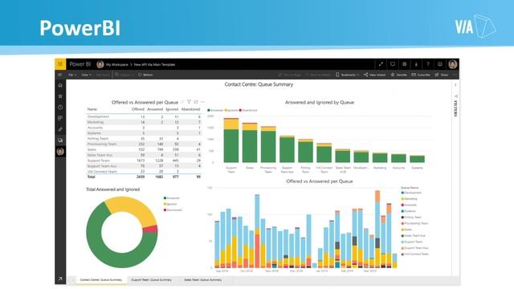This screenshot has height=289, width=514.
Task: Toggle the navigation pane hamburger icon
Action: [x=59, y=75]
